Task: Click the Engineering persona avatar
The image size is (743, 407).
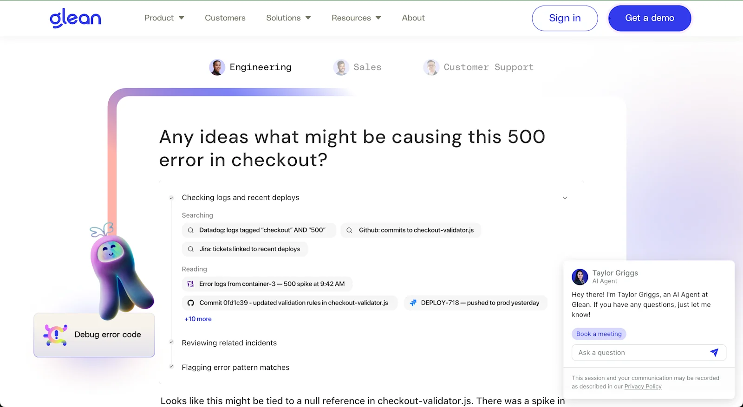Action: (x=217, y=67)
